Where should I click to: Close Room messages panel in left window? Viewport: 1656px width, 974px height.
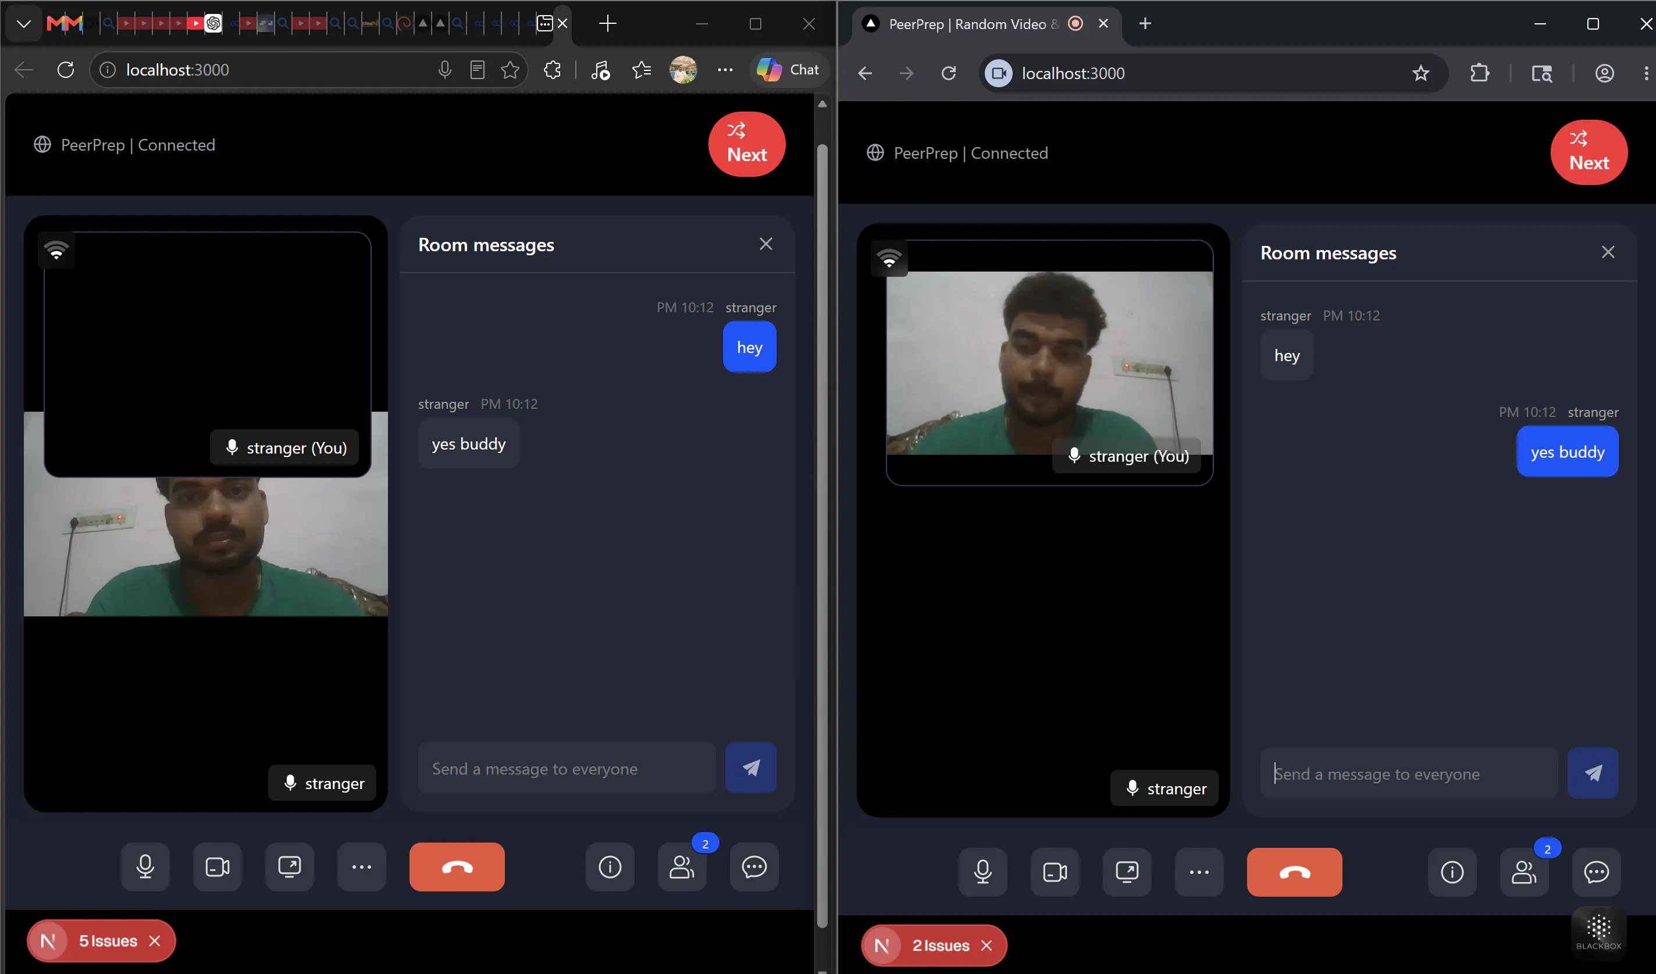tap(766, 244)
